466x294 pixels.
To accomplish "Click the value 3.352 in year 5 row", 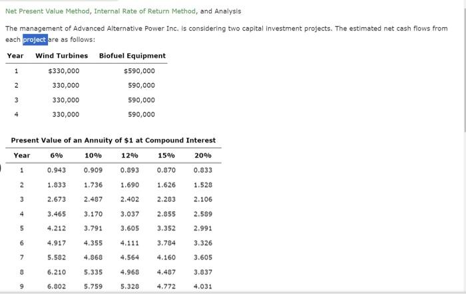I will click(x=166, y=228).
